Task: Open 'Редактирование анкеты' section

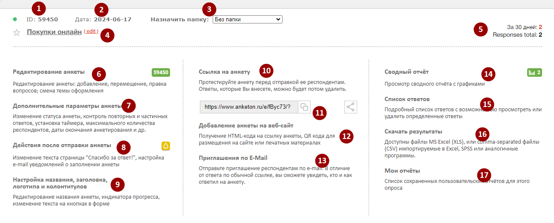Action: pos(49,72)
